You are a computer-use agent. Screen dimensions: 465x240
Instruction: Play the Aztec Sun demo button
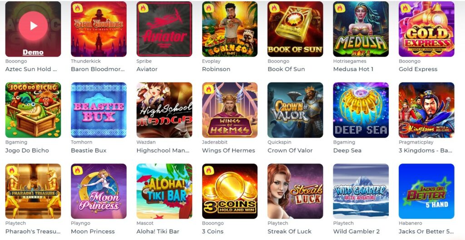pyautogui.click(x=33, y=26)
